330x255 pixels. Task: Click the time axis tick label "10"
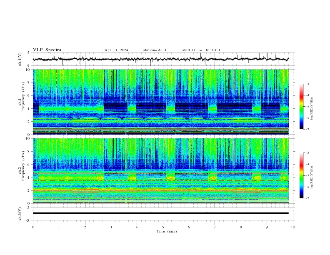click(293, 227)
